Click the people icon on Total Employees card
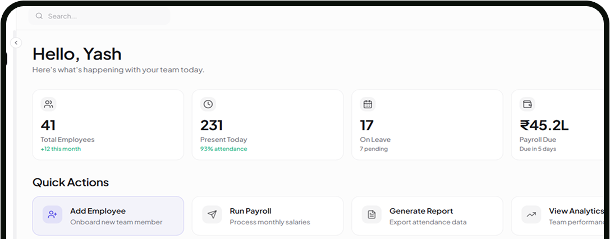The height and width of the screenshot is (239, 610). [x=48, y=104]
